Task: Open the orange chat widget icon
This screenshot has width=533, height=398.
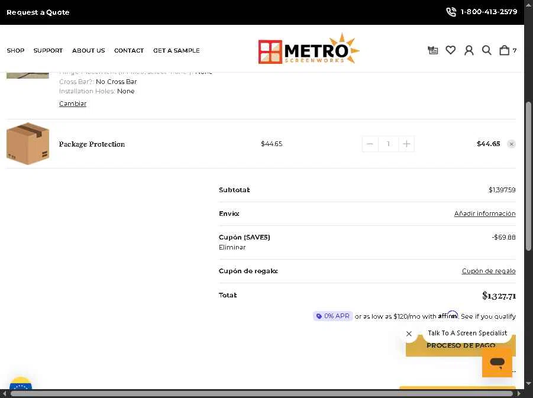Action: 497,363
